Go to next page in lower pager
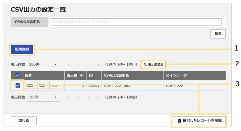Viewport: 241px width, 131px height. tap(88, 97)
